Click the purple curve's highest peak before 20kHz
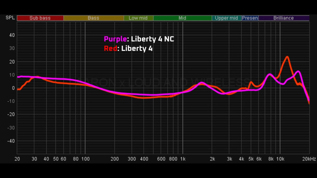Screen dimensions: 317x178 [x=298, y=71]
